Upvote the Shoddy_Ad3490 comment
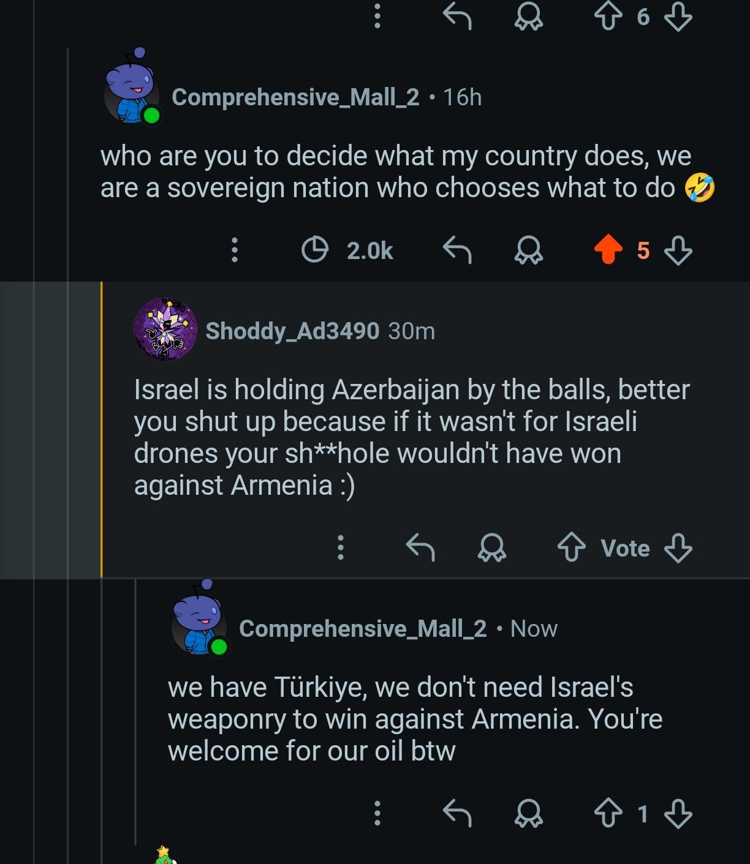This screenshot has width=750, height=864. 571,547
